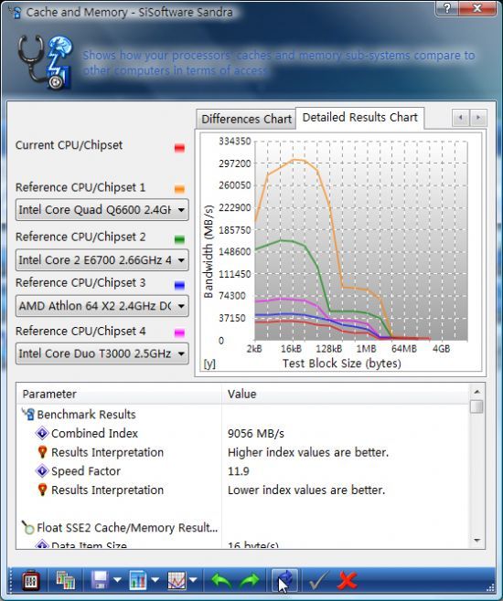Click the bar chart view icon
The width and height of the screenshot is (503, 601).
click(138, 580)
